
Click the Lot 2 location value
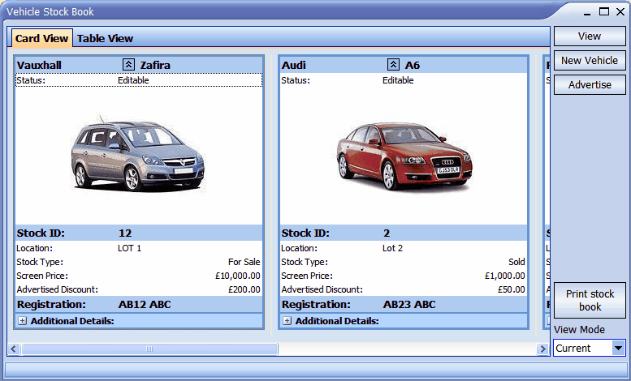point(392,248)
